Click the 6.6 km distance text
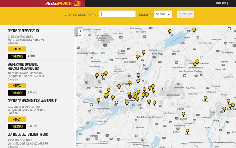 (x=32, y=126)
